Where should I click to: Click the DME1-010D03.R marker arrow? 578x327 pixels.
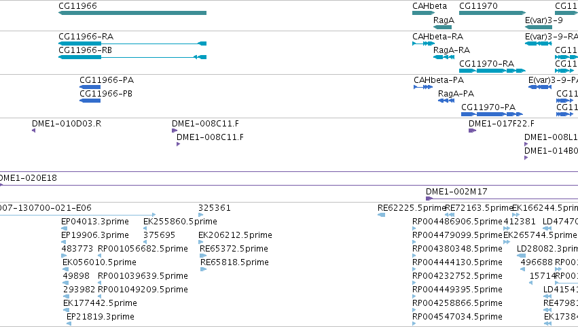33,131
